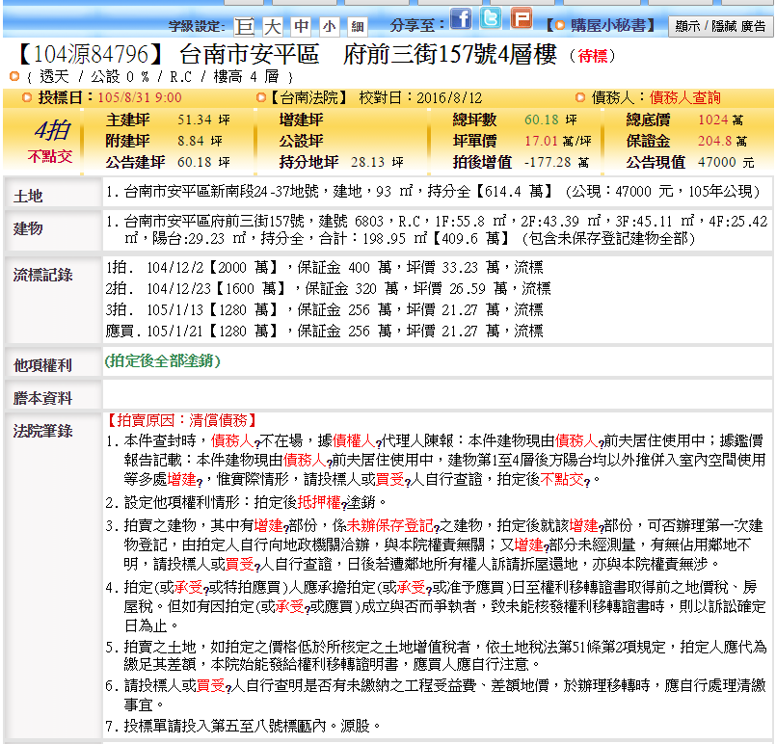Click the red 拍賣原因：清償債務 heading
Viewport: 776px width, 744px height.
181,420
